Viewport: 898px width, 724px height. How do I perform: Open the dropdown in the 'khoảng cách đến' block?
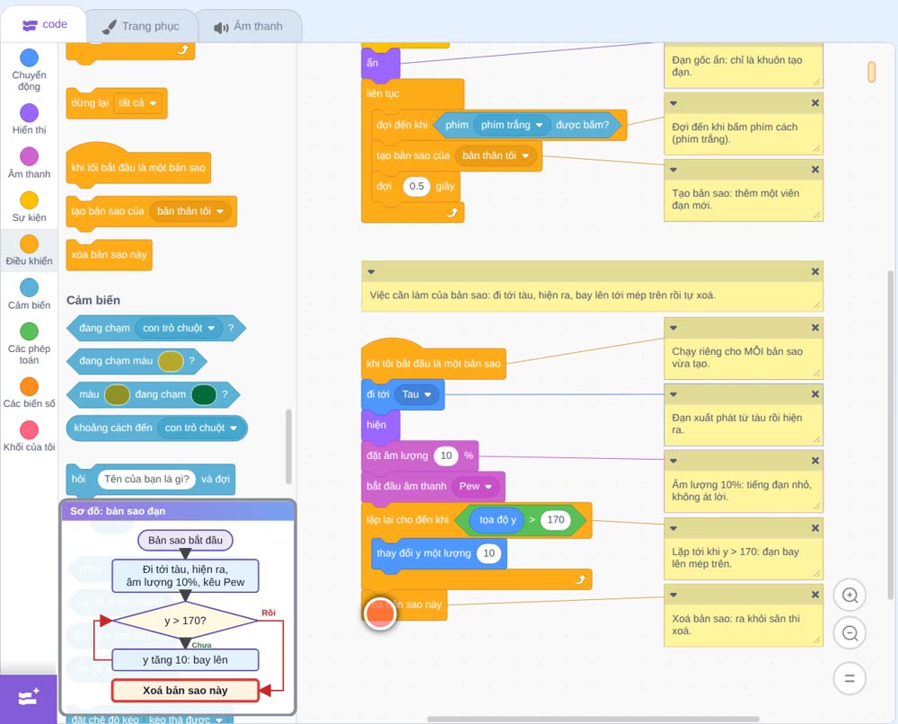pyautogui.click(x=201, y=428)
